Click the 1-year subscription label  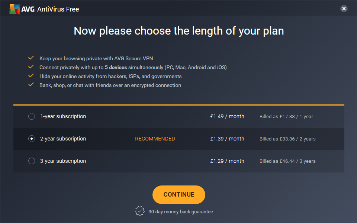click(63, 116)
